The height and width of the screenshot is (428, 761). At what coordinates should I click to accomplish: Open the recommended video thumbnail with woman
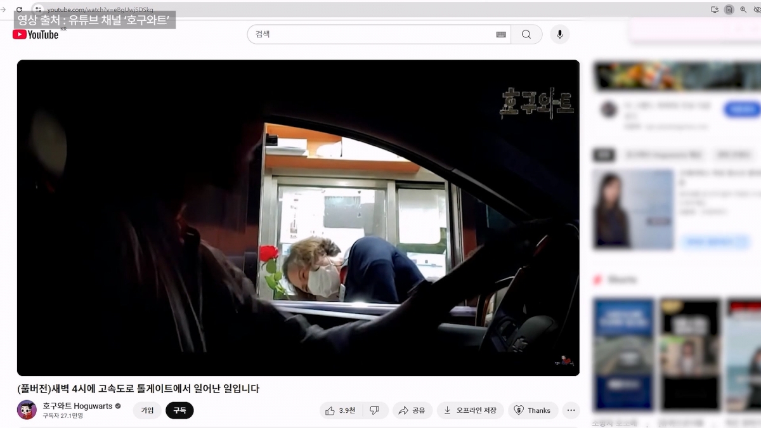(x=633, y=209)
